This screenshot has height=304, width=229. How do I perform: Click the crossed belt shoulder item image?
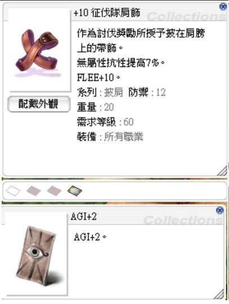click(x=37, y=53)
